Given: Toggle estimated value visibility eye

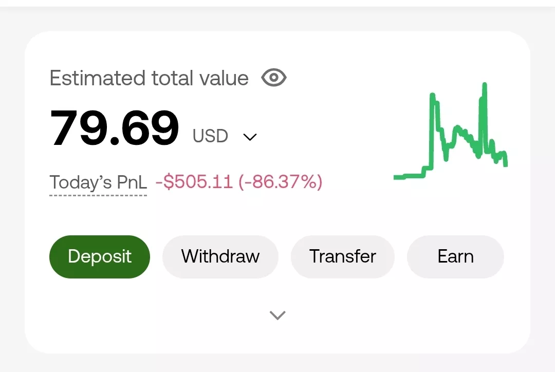Looking at the screenshot, I should 273,78.
